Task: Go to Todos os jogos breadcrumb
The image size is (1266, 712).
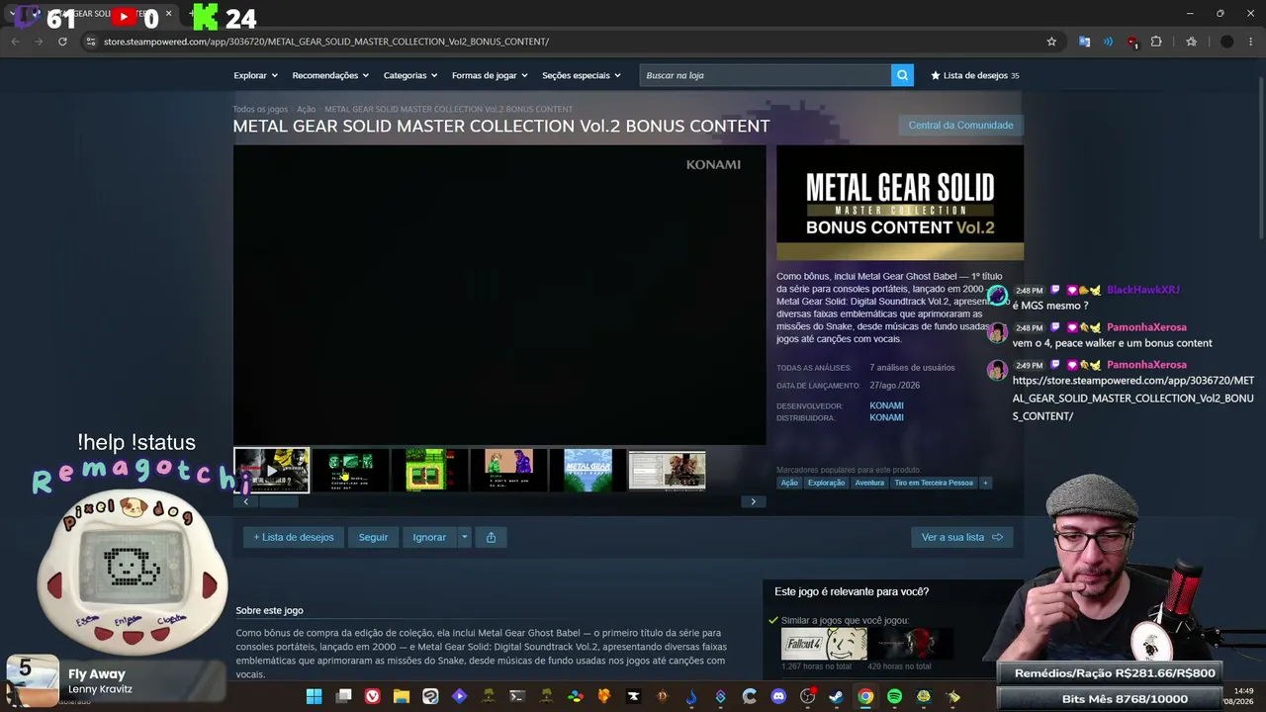Action: point(260,109)
